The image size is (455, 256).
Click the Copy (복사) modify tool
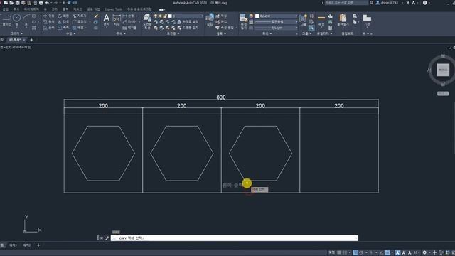tap(49, 22)
